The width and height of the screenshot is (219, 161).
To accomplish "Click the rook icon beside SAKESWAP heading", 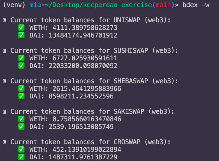I will 5,112.
